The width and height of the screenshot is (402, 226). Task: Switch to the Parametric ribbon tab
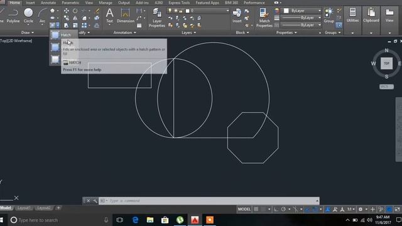(70, 3)
